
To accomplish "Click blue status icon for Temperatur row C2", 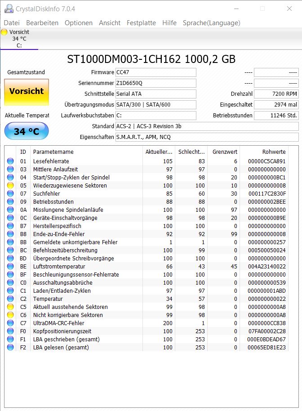I will [10, 299].
